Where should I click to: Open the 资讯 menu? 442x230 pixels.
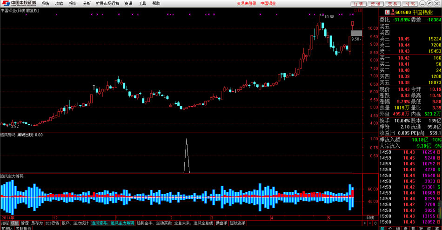coord(128,3)
